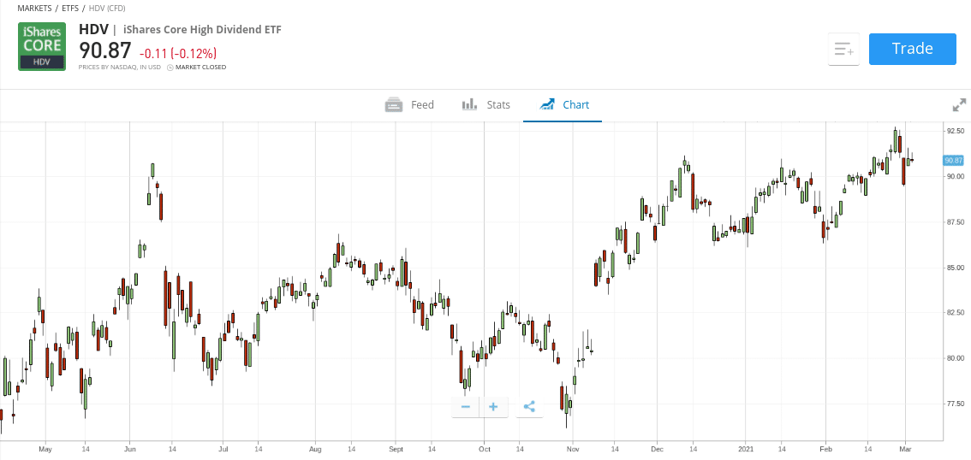Add HDV to watchlist icon

[x=843, y=50]
